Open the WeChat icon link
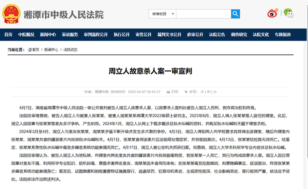This screenshot has width=308, height=189. (x=288, y=13)
